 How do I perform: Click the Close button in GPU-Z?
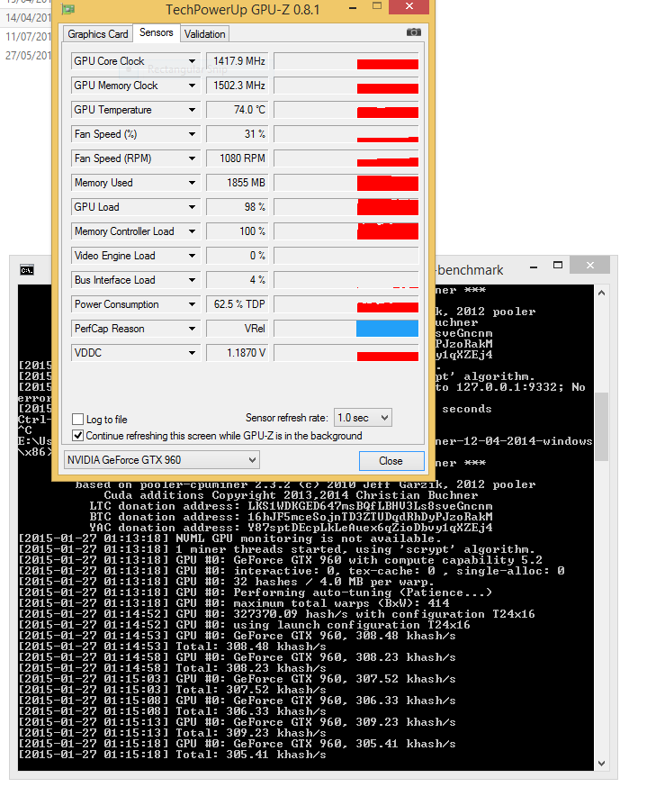(391, 461)
